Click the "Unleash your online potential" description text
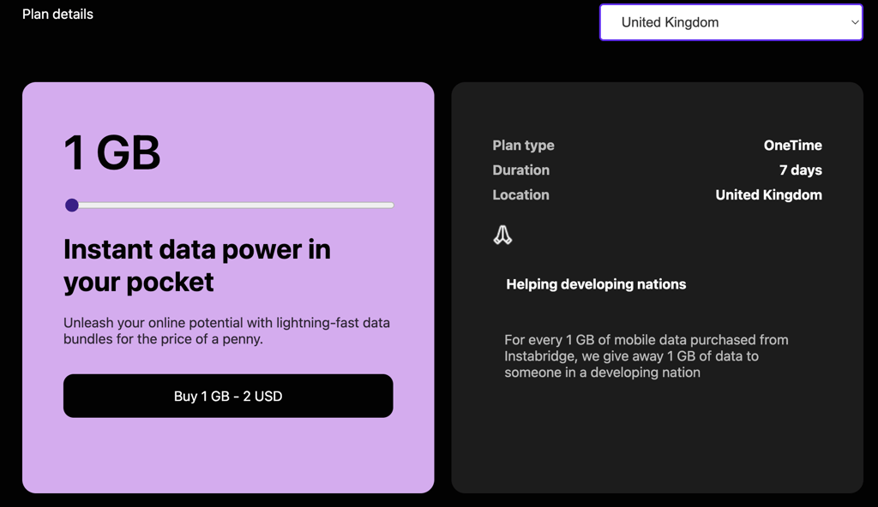878x507 pixels. coord(226,331)
